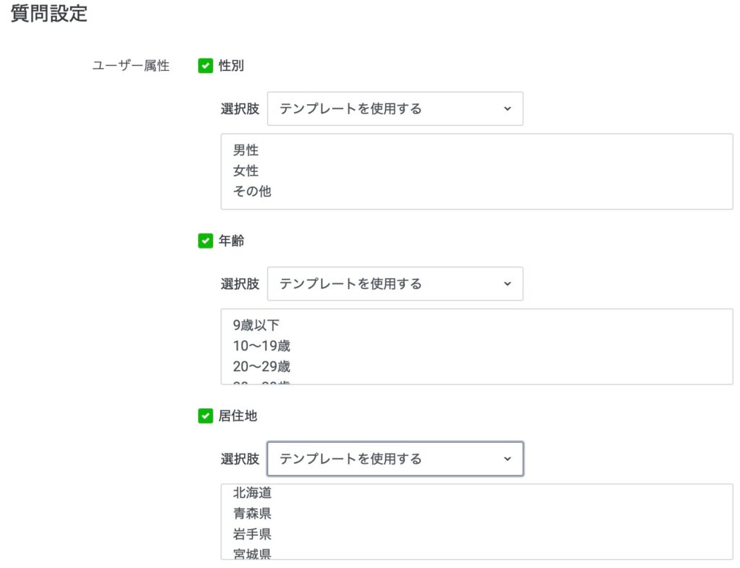The image size is (740, 568).
Task: Click the chevron arrow in 性別 dropdown
Action: point(507,108)
